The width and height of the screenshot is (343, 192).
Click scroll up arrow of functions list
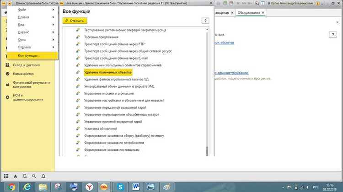(207, 29)
